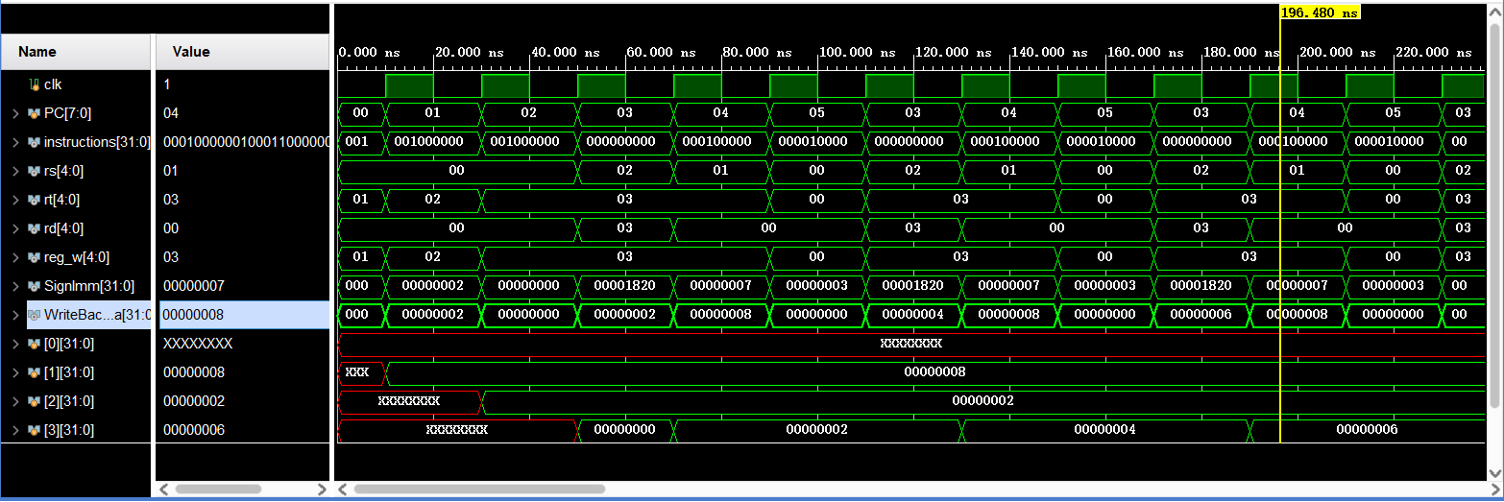1504x502 pixels.
Task: Click [1] waveform segment 00000008
Action: 934,372
